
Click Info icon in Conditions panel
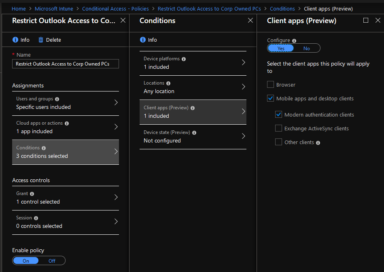142,40
